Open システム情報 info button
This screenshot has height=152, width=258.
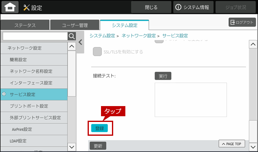(193, 7)
